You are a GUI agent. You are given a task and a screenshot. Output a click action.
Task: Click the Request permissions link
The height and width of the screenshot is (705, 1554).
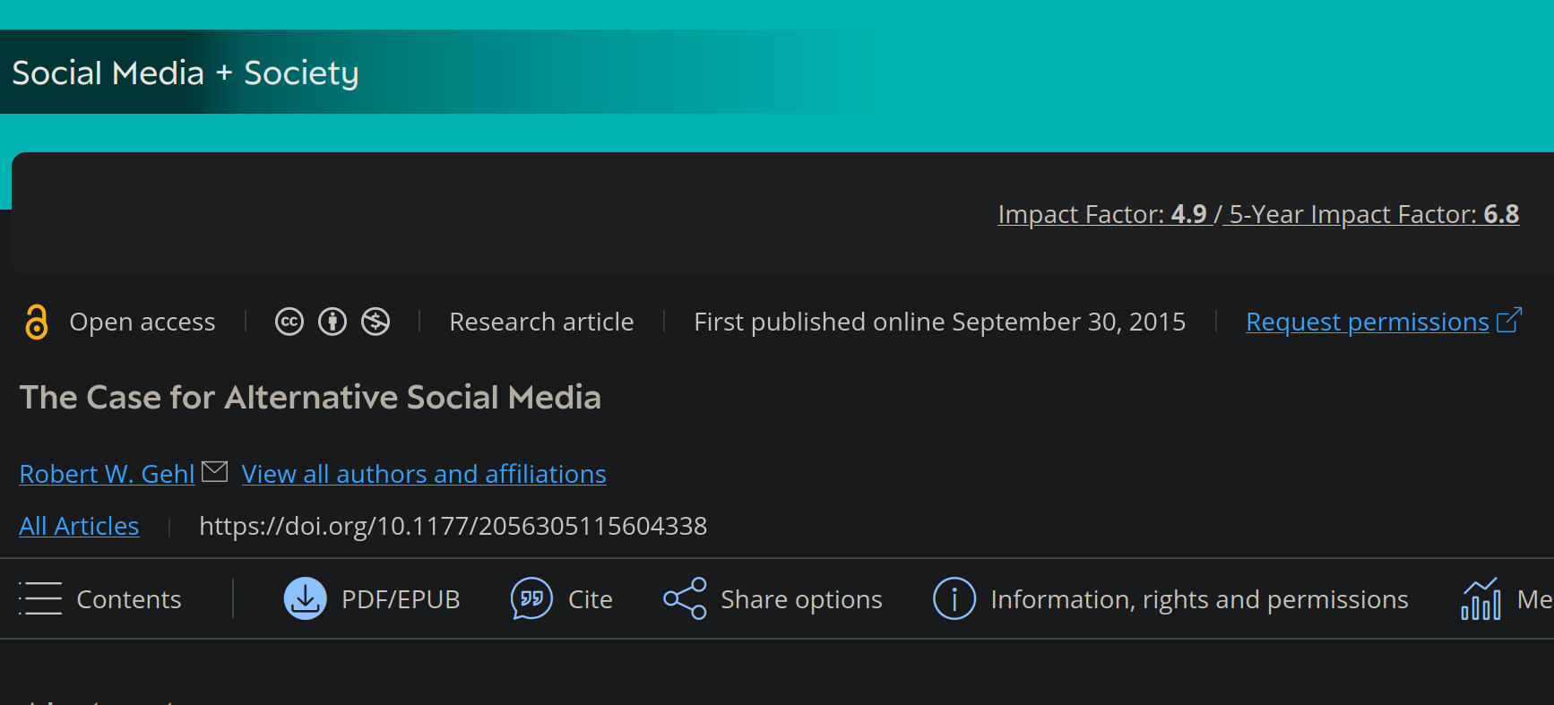[x=1368, y=322]
